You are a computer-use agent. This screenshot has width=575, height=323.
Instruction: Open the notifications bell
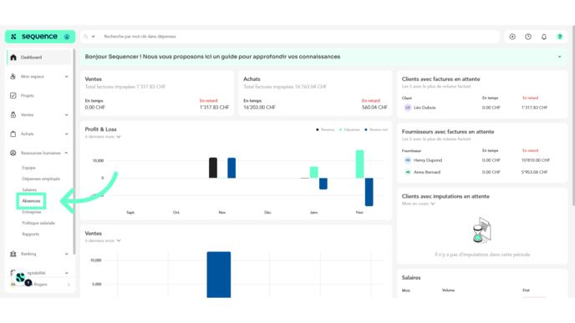tap(544, 37)
